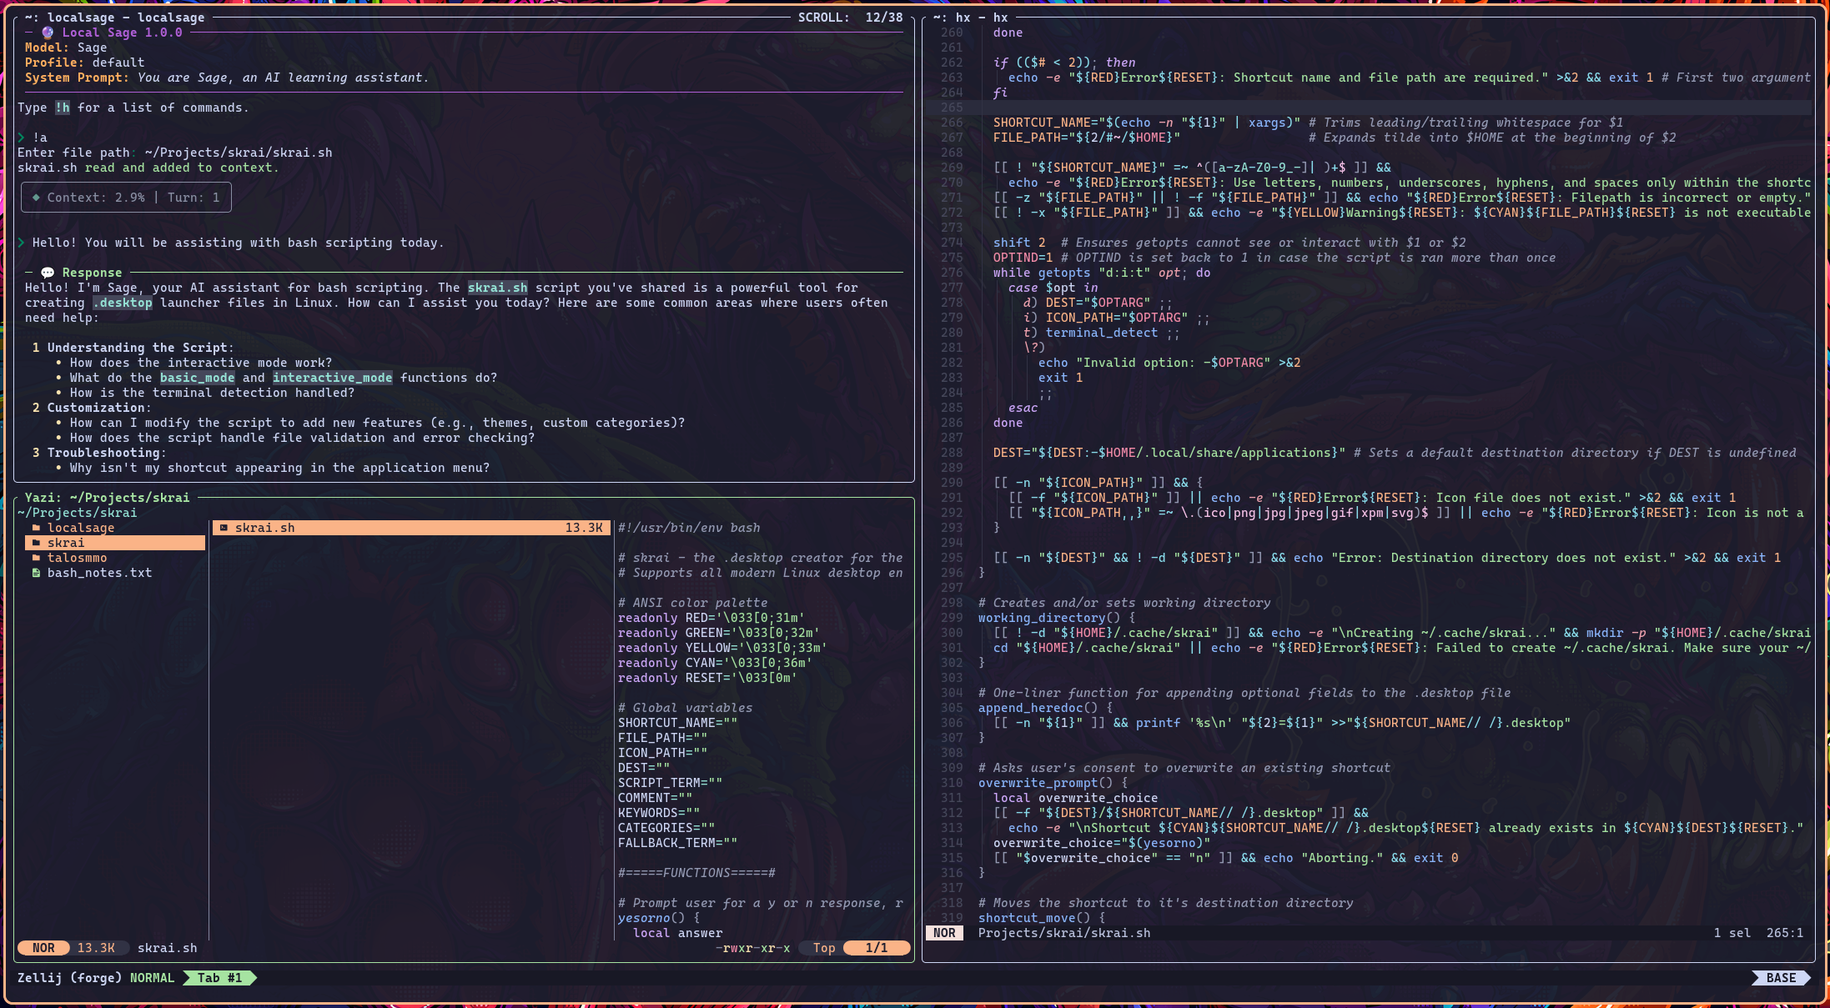Click the skrai folder icon in Yazi
The image size is (1830, 1008).
(x=38, y=543)
